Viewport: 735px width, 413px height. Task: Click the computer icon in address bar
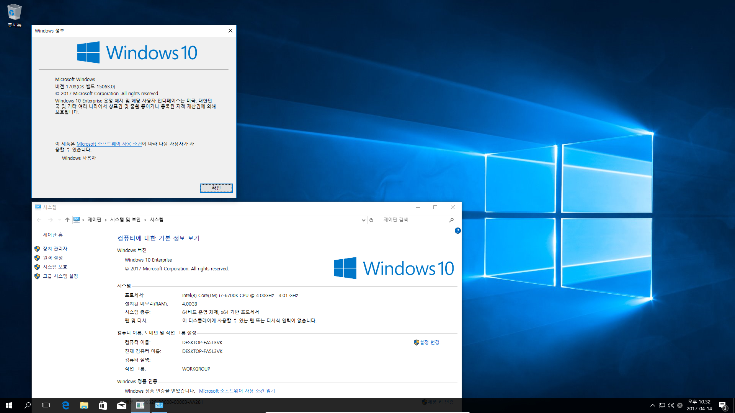pyautogui.click(x=77, y=220)
